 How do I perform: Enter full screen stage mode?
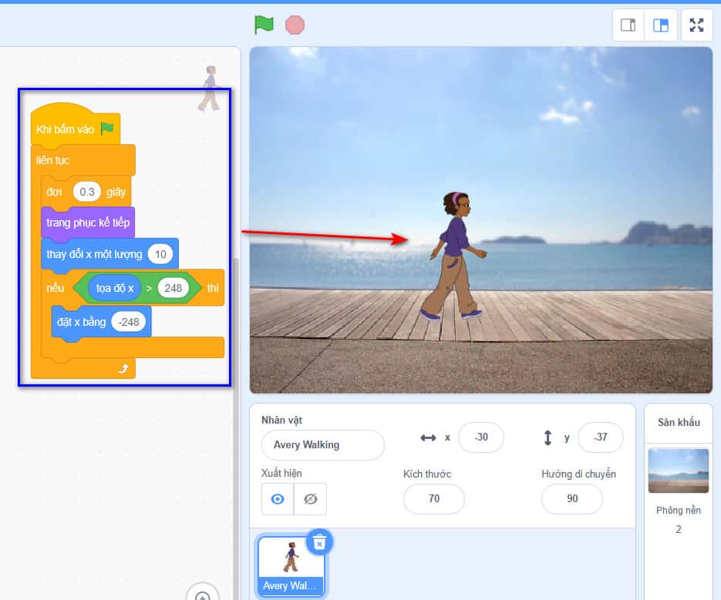coord(696,25)
